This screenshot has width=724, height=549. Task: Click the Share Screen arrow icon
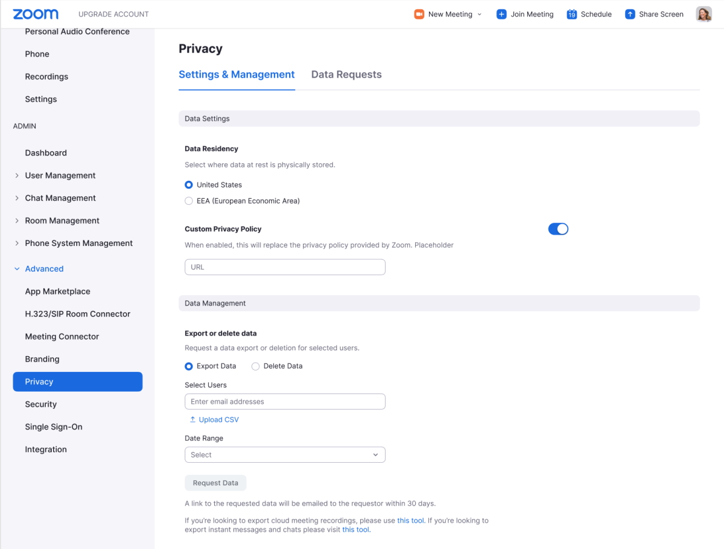point(630,14)
